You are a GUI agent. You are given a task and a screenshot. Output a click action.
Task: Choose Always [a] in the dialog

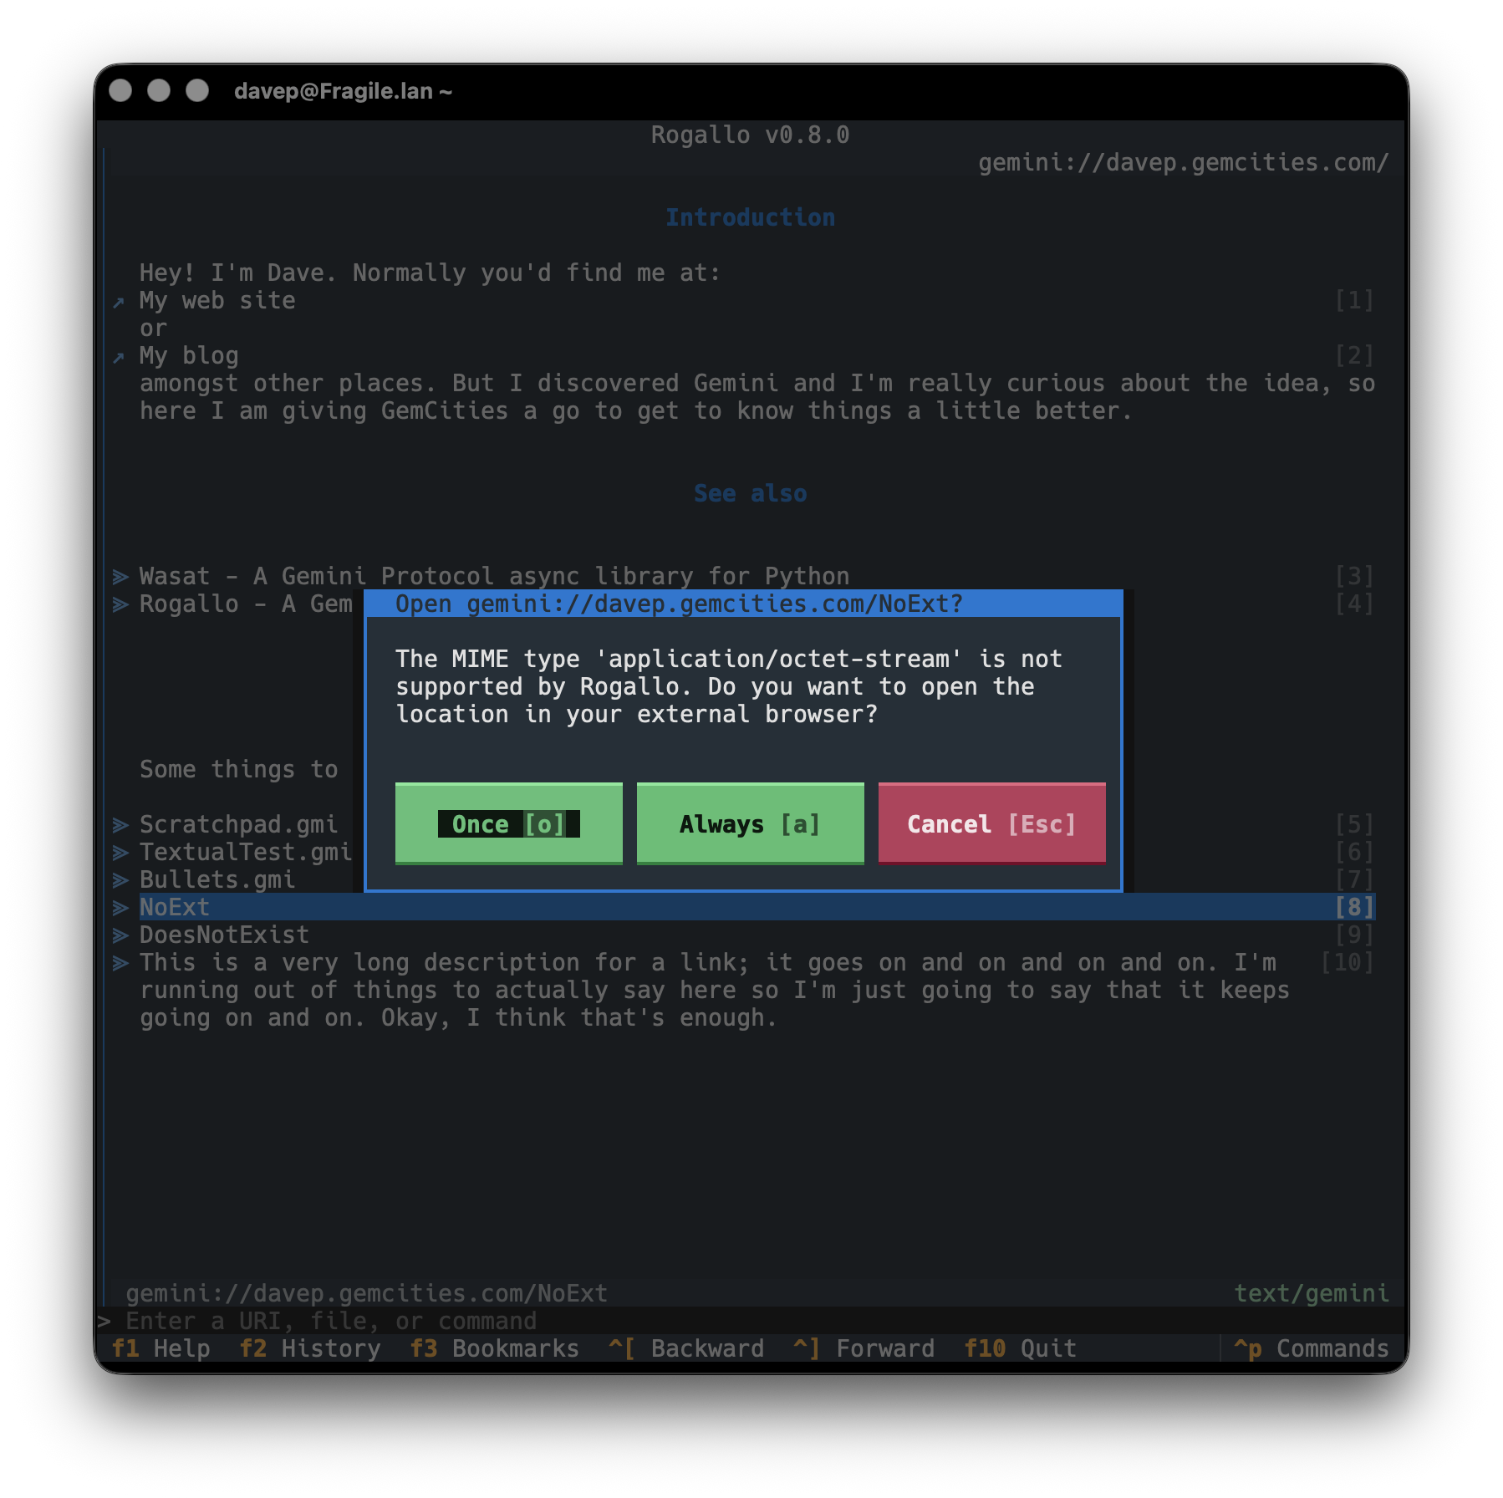tap(750, 823)
